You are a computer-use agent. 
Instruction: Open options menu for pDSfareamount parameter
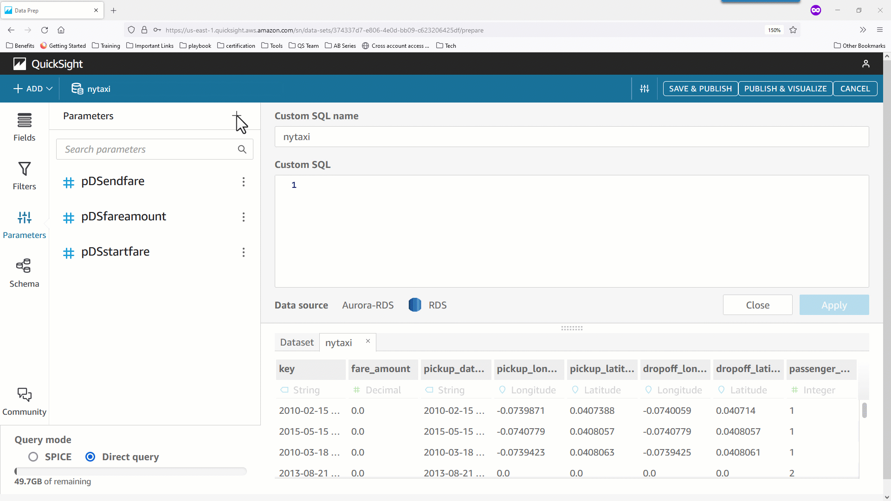coord(243,217)
